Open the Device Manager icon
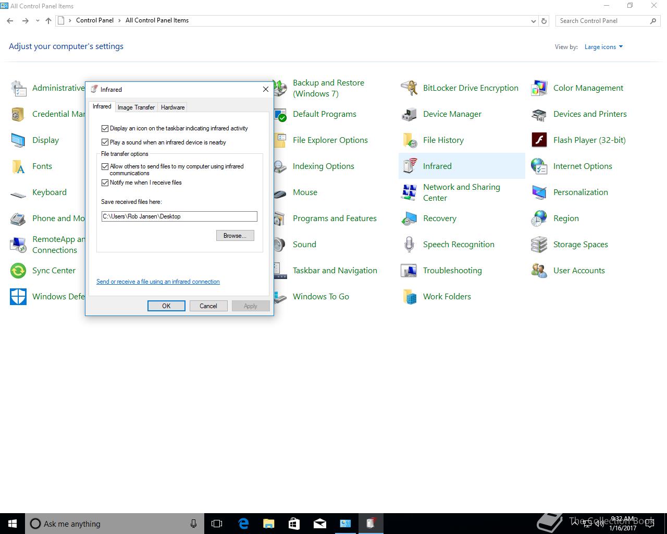This screenshot has width=667, height=534. pos(410,114)
